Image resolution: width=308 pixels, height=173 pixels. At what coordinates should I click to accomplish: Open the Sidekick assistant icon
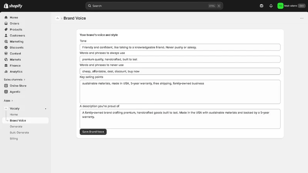coord(261,6)
